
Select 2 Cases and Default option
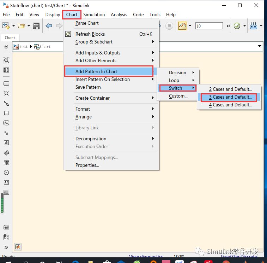pos(229,89)
